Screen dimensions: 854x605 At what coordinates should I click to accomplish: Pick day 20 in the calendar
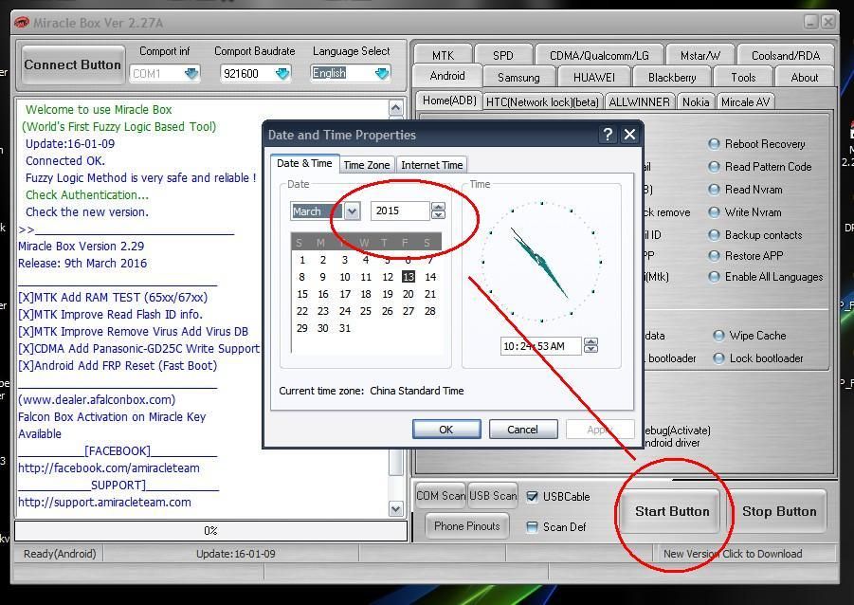408,294
